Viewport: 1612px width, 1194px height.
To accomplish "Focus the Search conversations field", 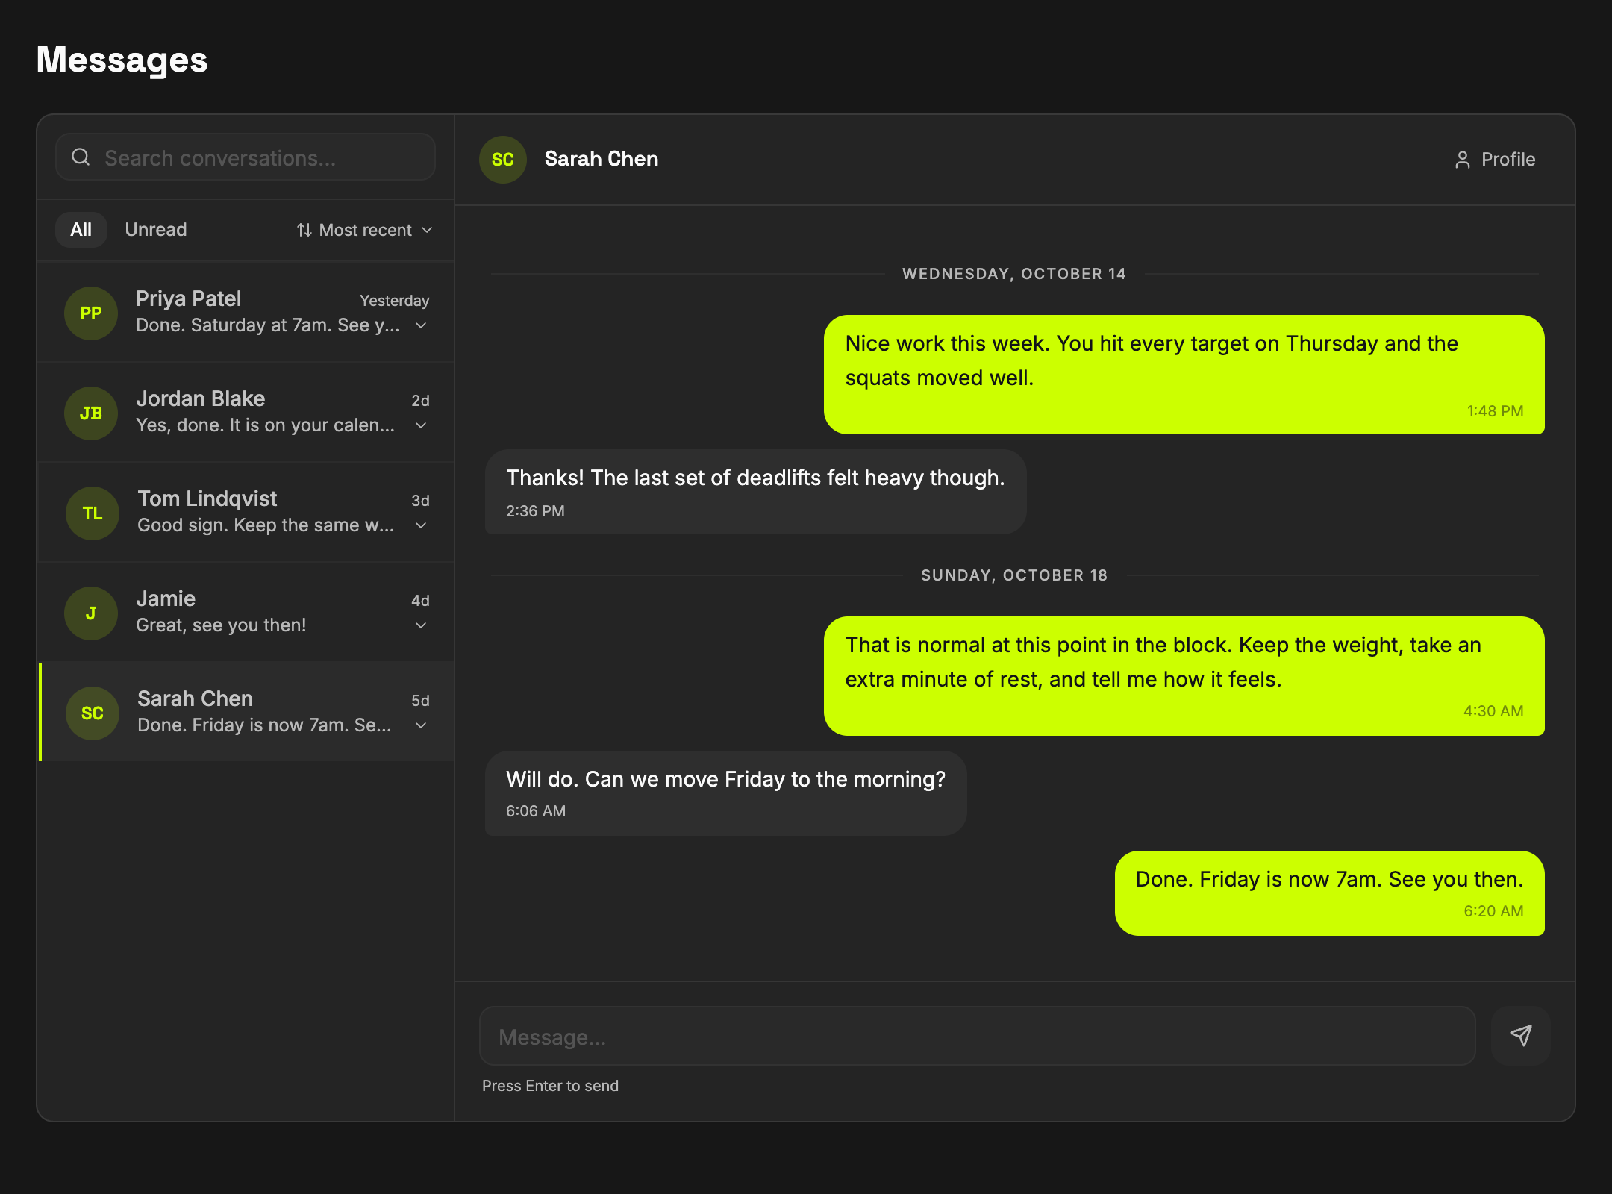I will pyautogui.click(x=246, y=157).
